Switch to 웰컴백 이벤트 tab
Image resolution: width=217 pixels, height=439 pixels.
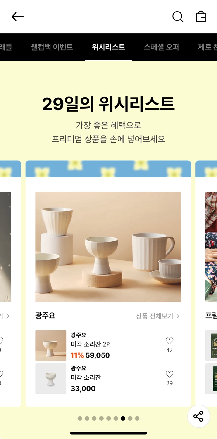[x=52, y=47]
